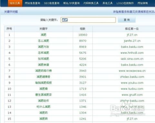
Task: Click the index value 1719
Action: pyautogui.click(x=83, y=89)
